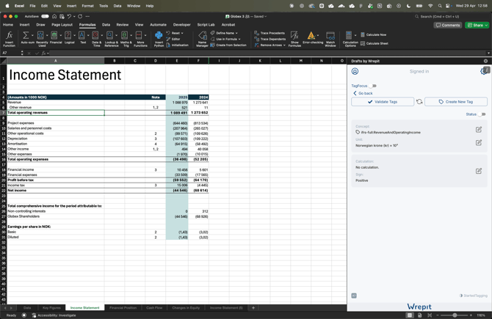This screenshot has width=492, height=319.
Task: Click the Create New Tag button
Action: tap(455, 102)
